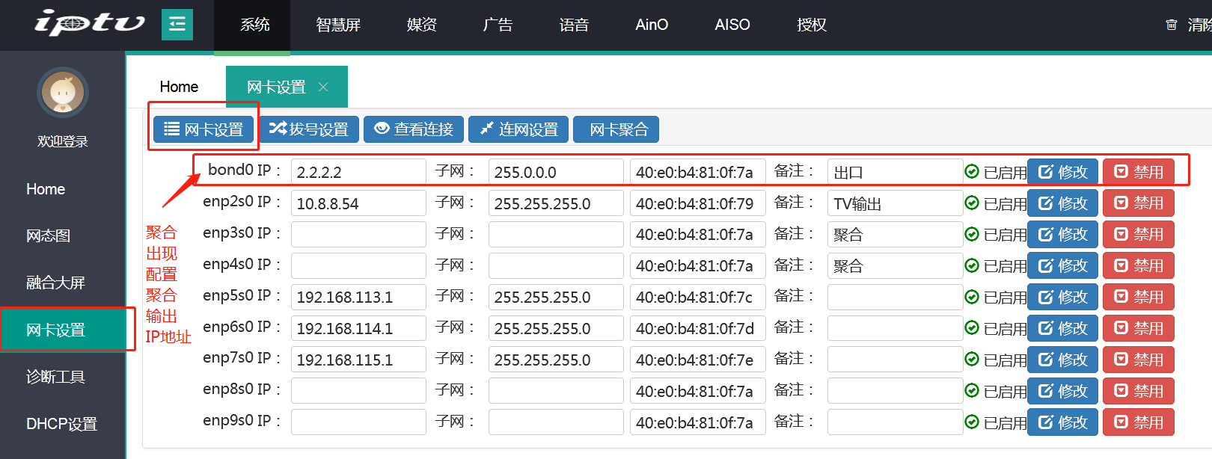
Task: Toggle the sidebar collapse menu icon
Action: (177, 25)
